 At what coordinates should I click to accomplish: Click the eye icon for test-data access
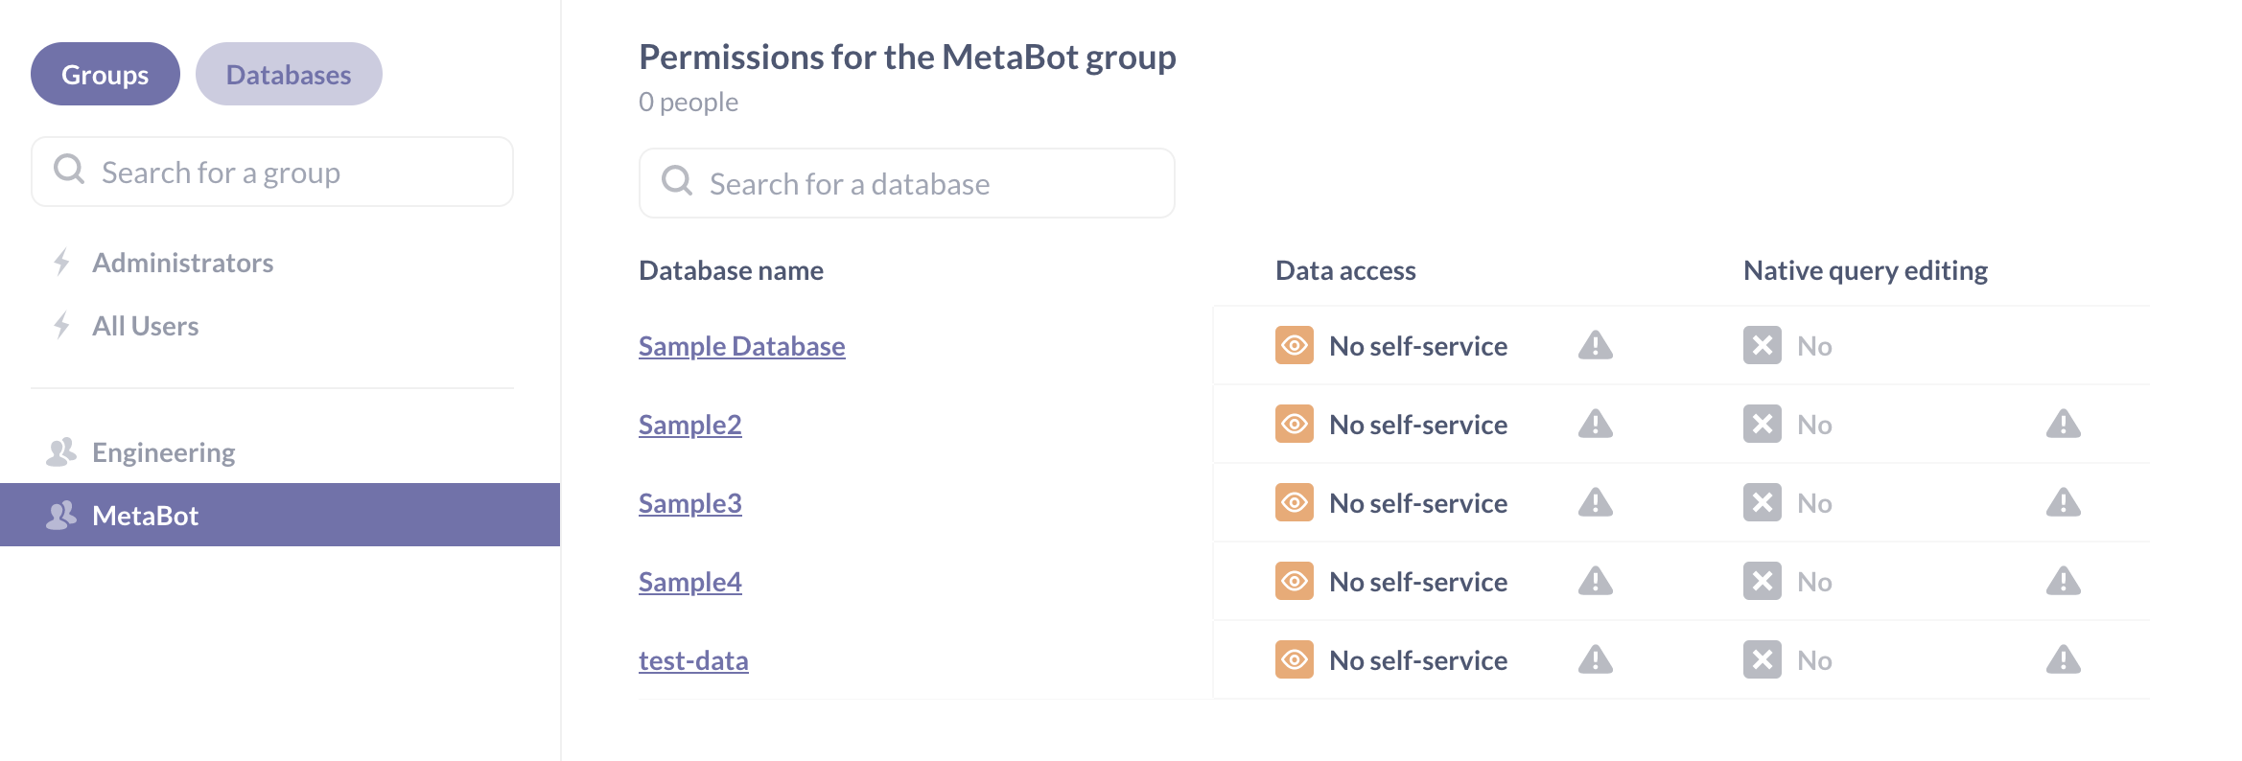click(1294, 659)
